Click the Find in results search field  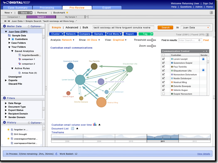pyautogui.click(x=190, y=40)
